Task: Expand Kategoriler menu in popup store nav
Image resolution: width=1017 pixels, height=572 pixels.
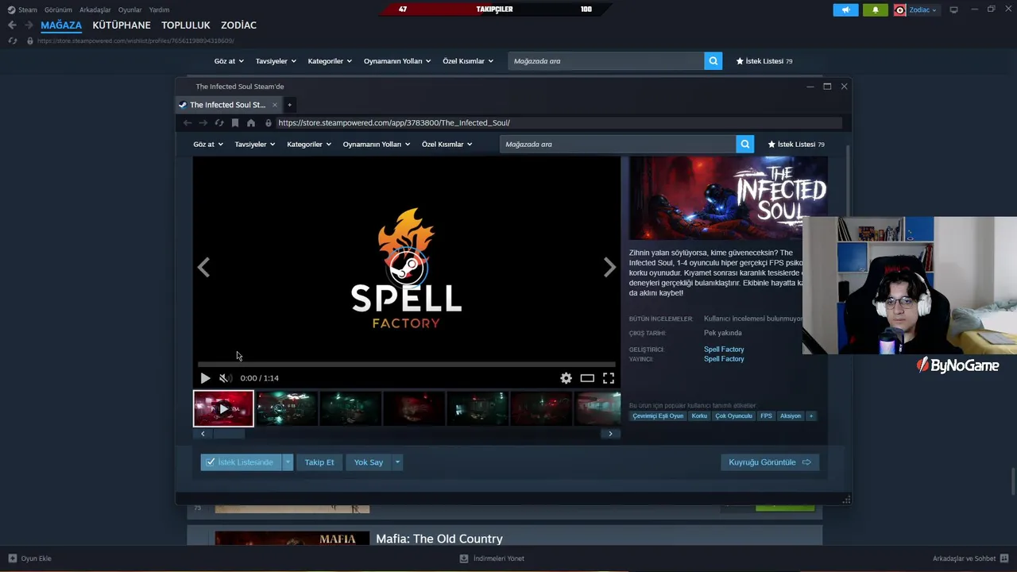Action: pos(309,145)
